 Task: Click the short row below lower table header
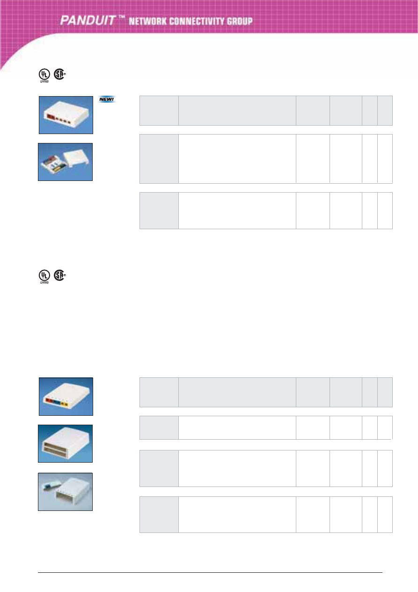[x=266, y=427]
